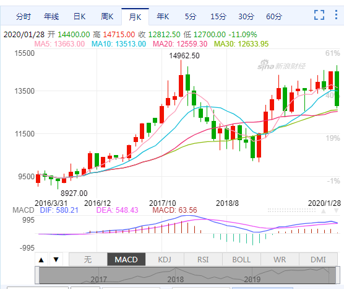Viewport: 344px width, 289px height.
Task: Click the left handle of timeline range slider
Action: [37, 275]
